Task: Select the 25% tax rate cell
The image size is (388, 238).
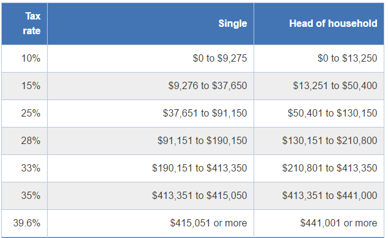Action: pos(24,114)
